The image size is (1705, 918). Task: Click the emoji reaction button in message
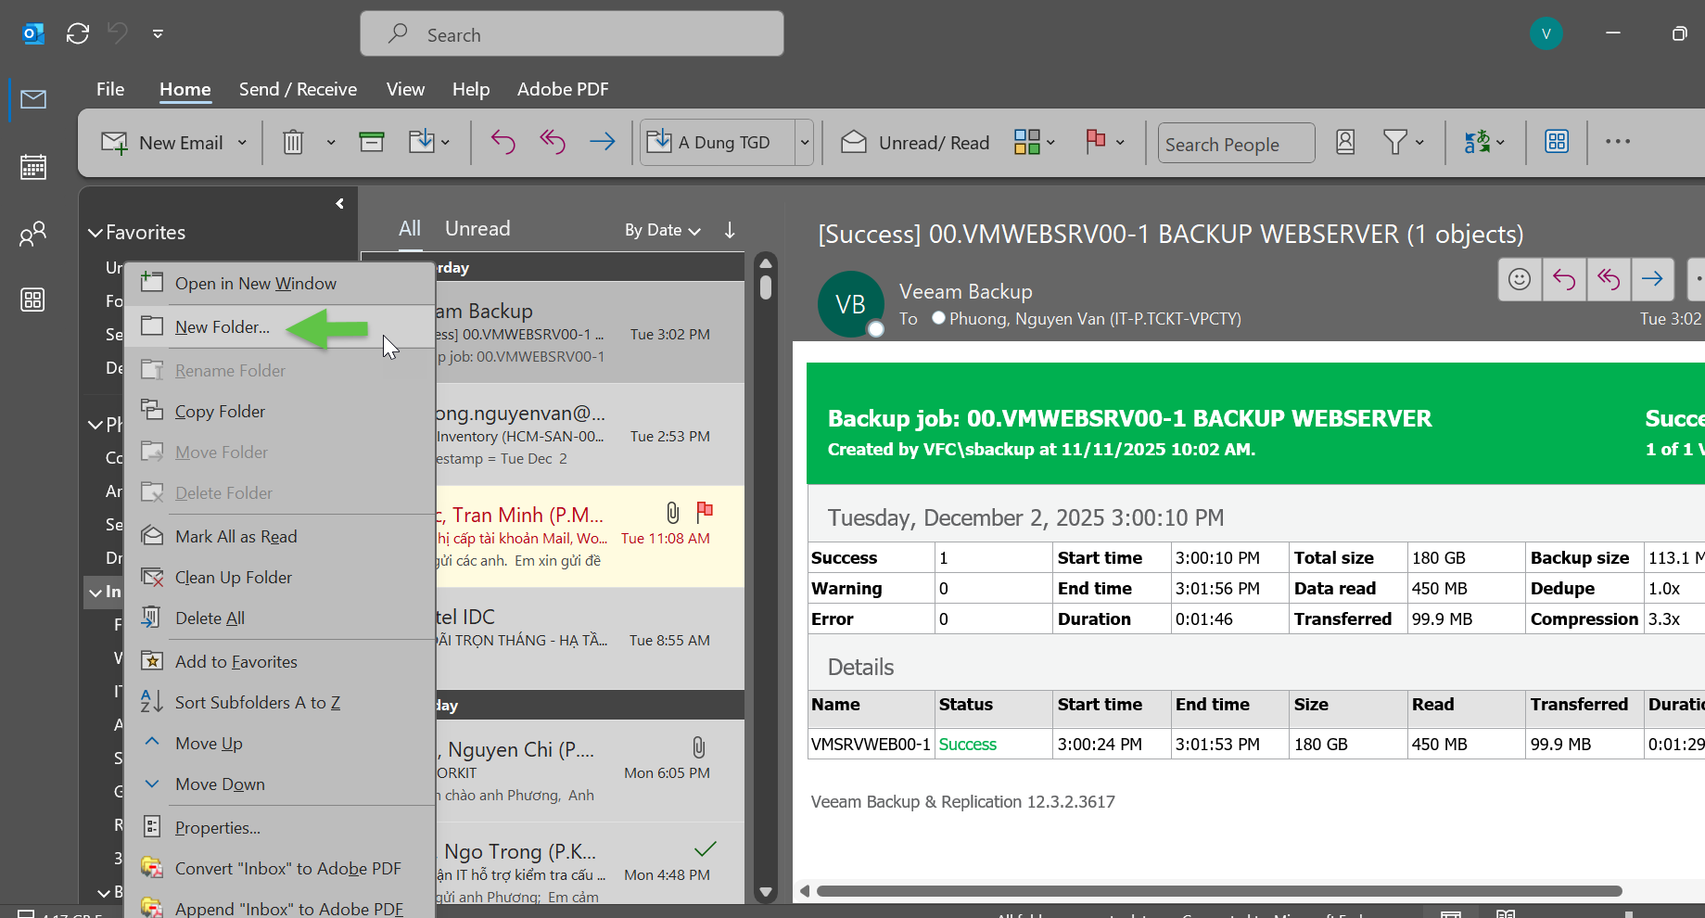(1519, 279)
